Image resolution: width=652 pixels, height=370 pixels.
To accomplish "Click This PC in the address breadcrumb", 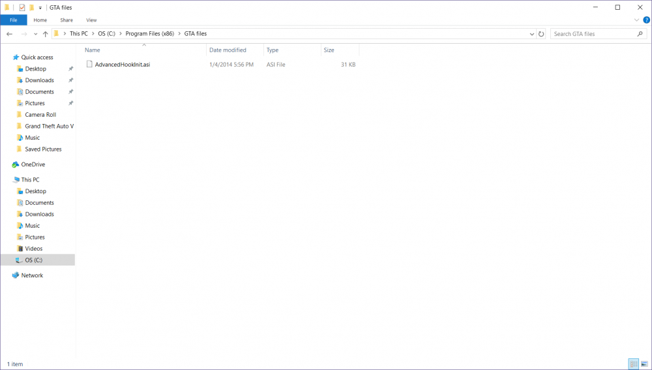I will 79,34.
